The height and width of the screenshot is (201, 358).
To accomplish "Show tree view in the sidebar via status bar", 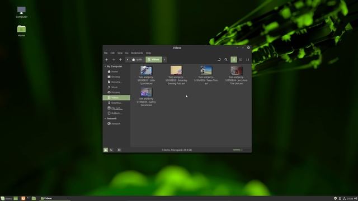I will [111, 150].
